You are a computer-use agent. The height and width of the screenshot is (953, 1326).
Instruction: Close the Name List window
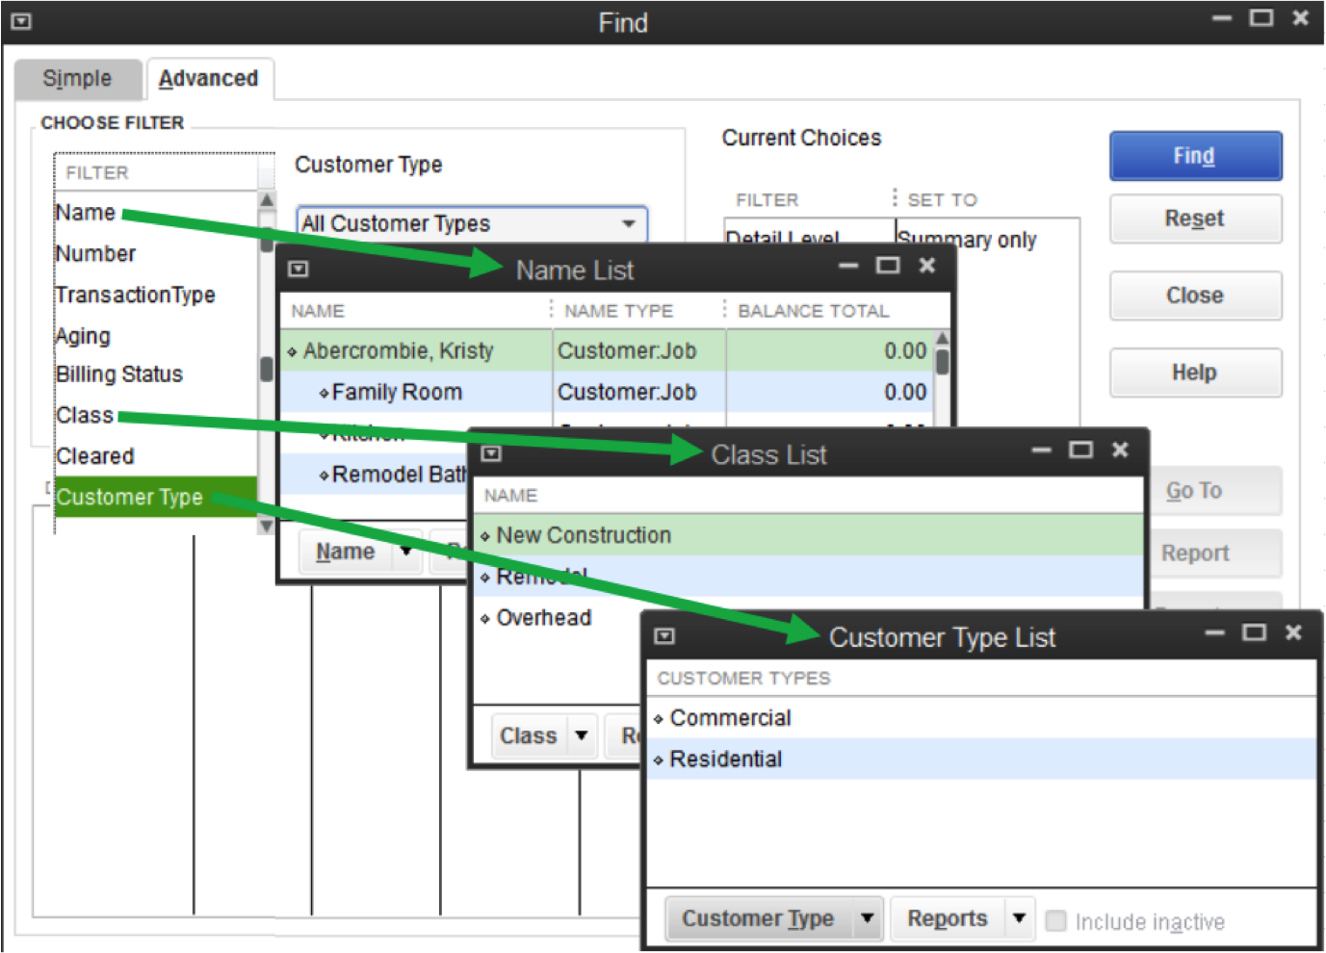(x=927, y=266)
